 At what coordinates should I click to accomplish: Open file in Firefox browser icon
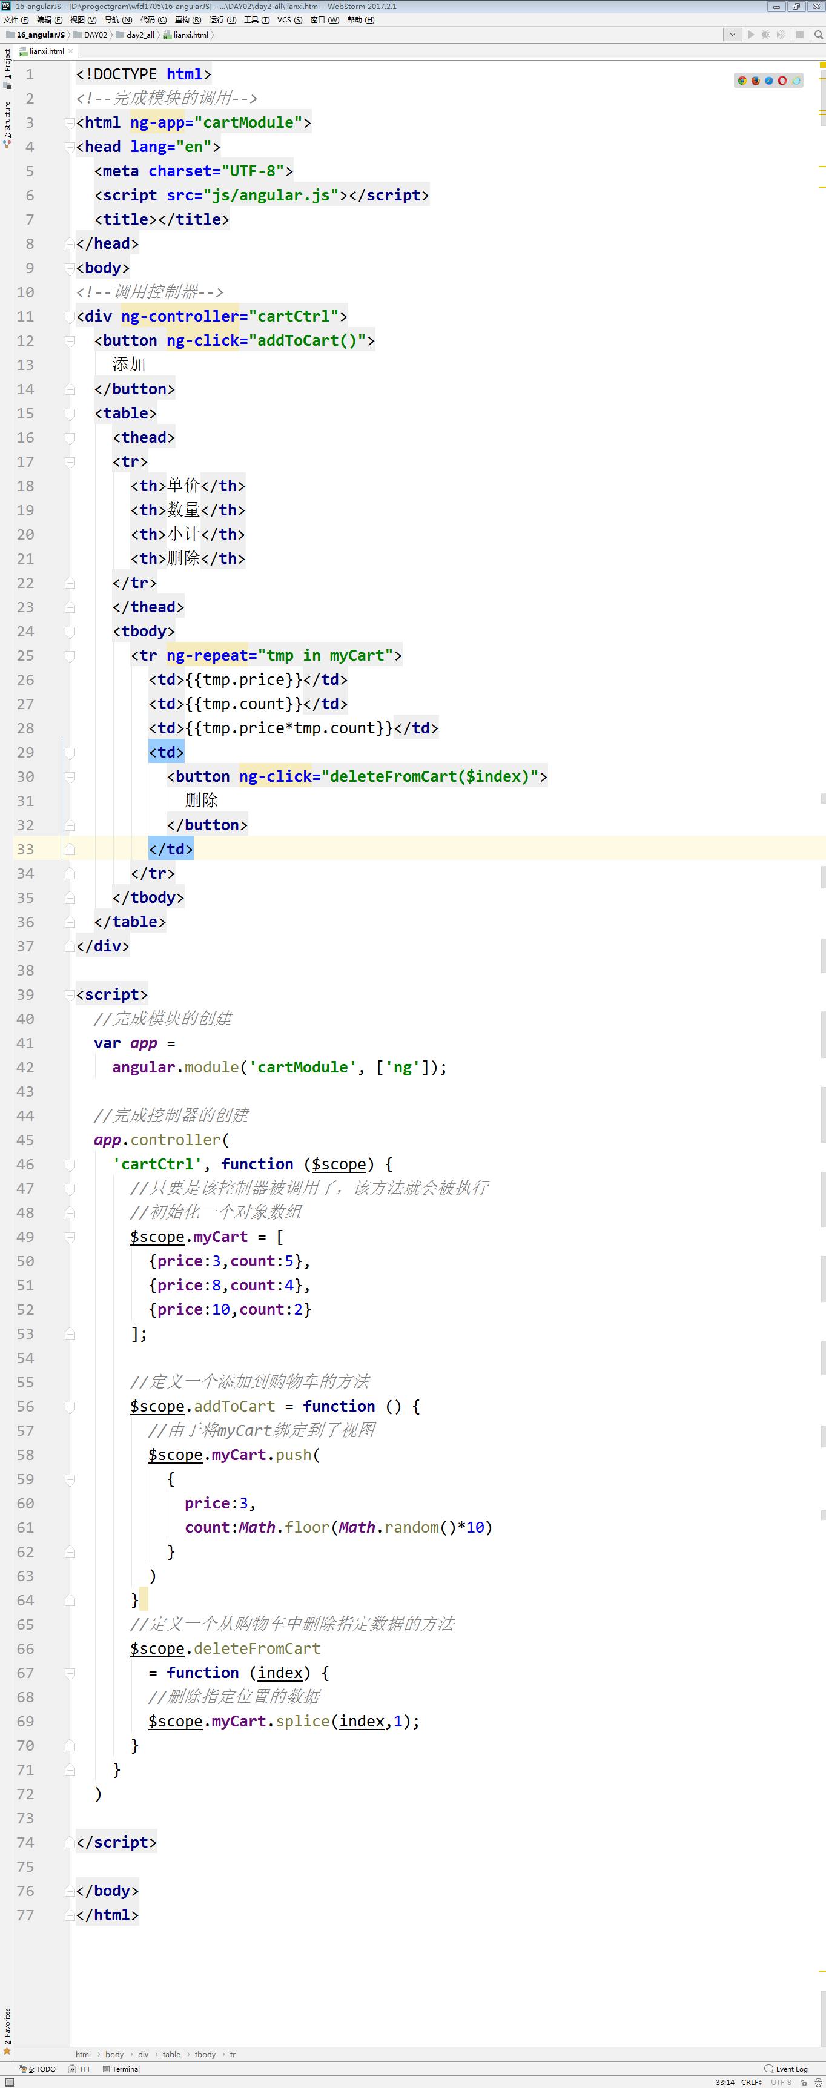(x=756, y=81)
